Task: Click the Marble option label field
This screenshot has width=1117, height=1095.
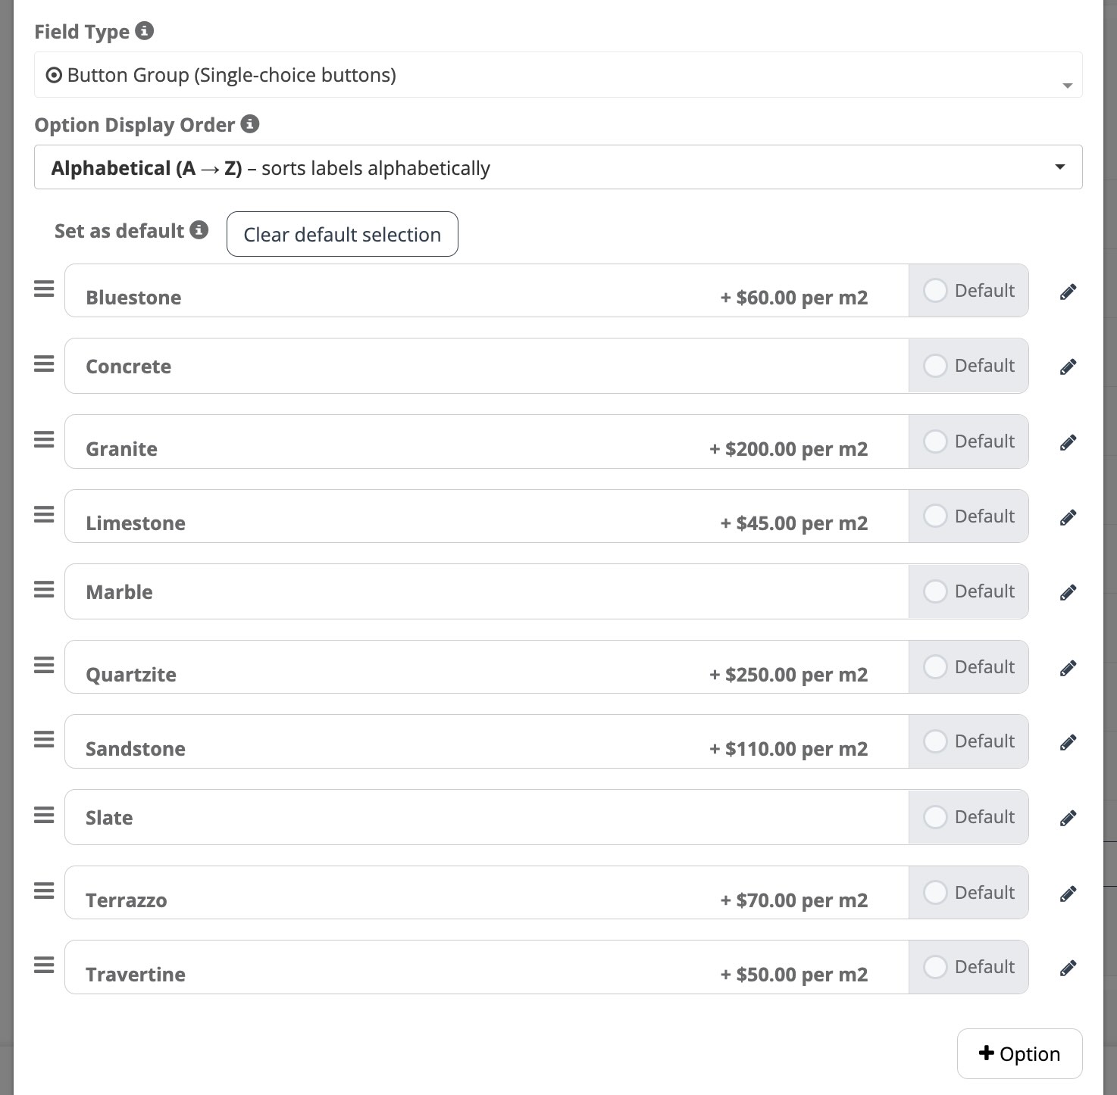Action: (485, 592)
